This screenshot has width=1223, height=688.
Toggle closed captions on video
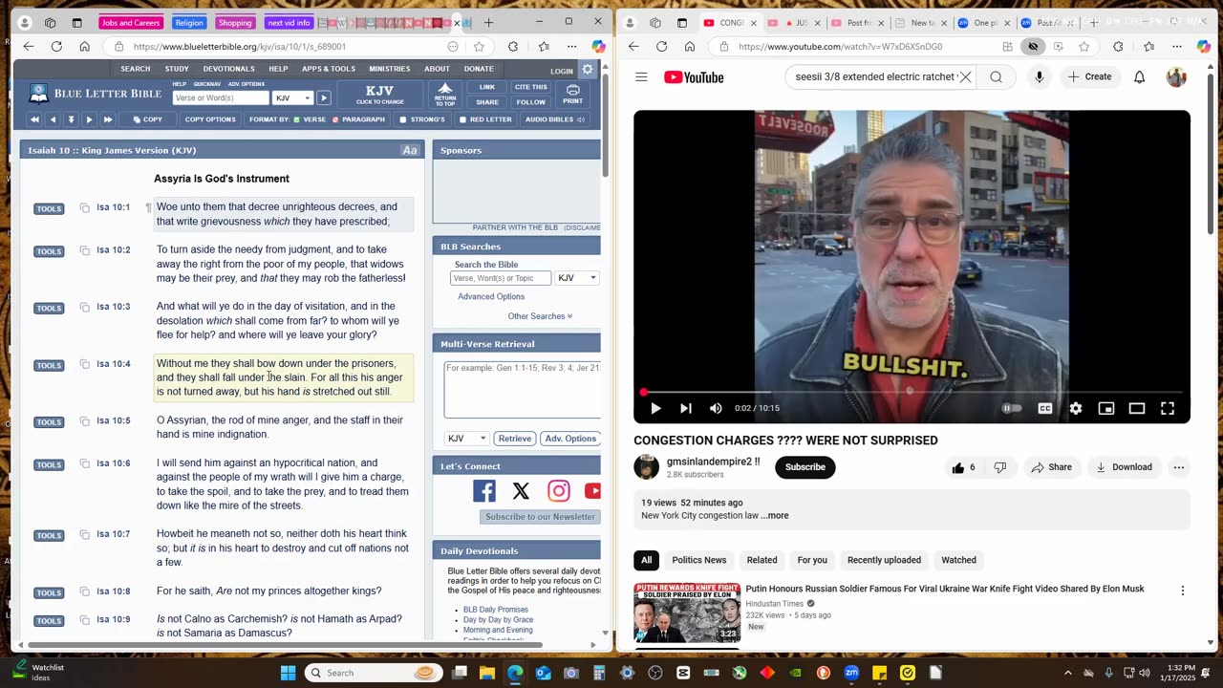[x=1045, y=408]
